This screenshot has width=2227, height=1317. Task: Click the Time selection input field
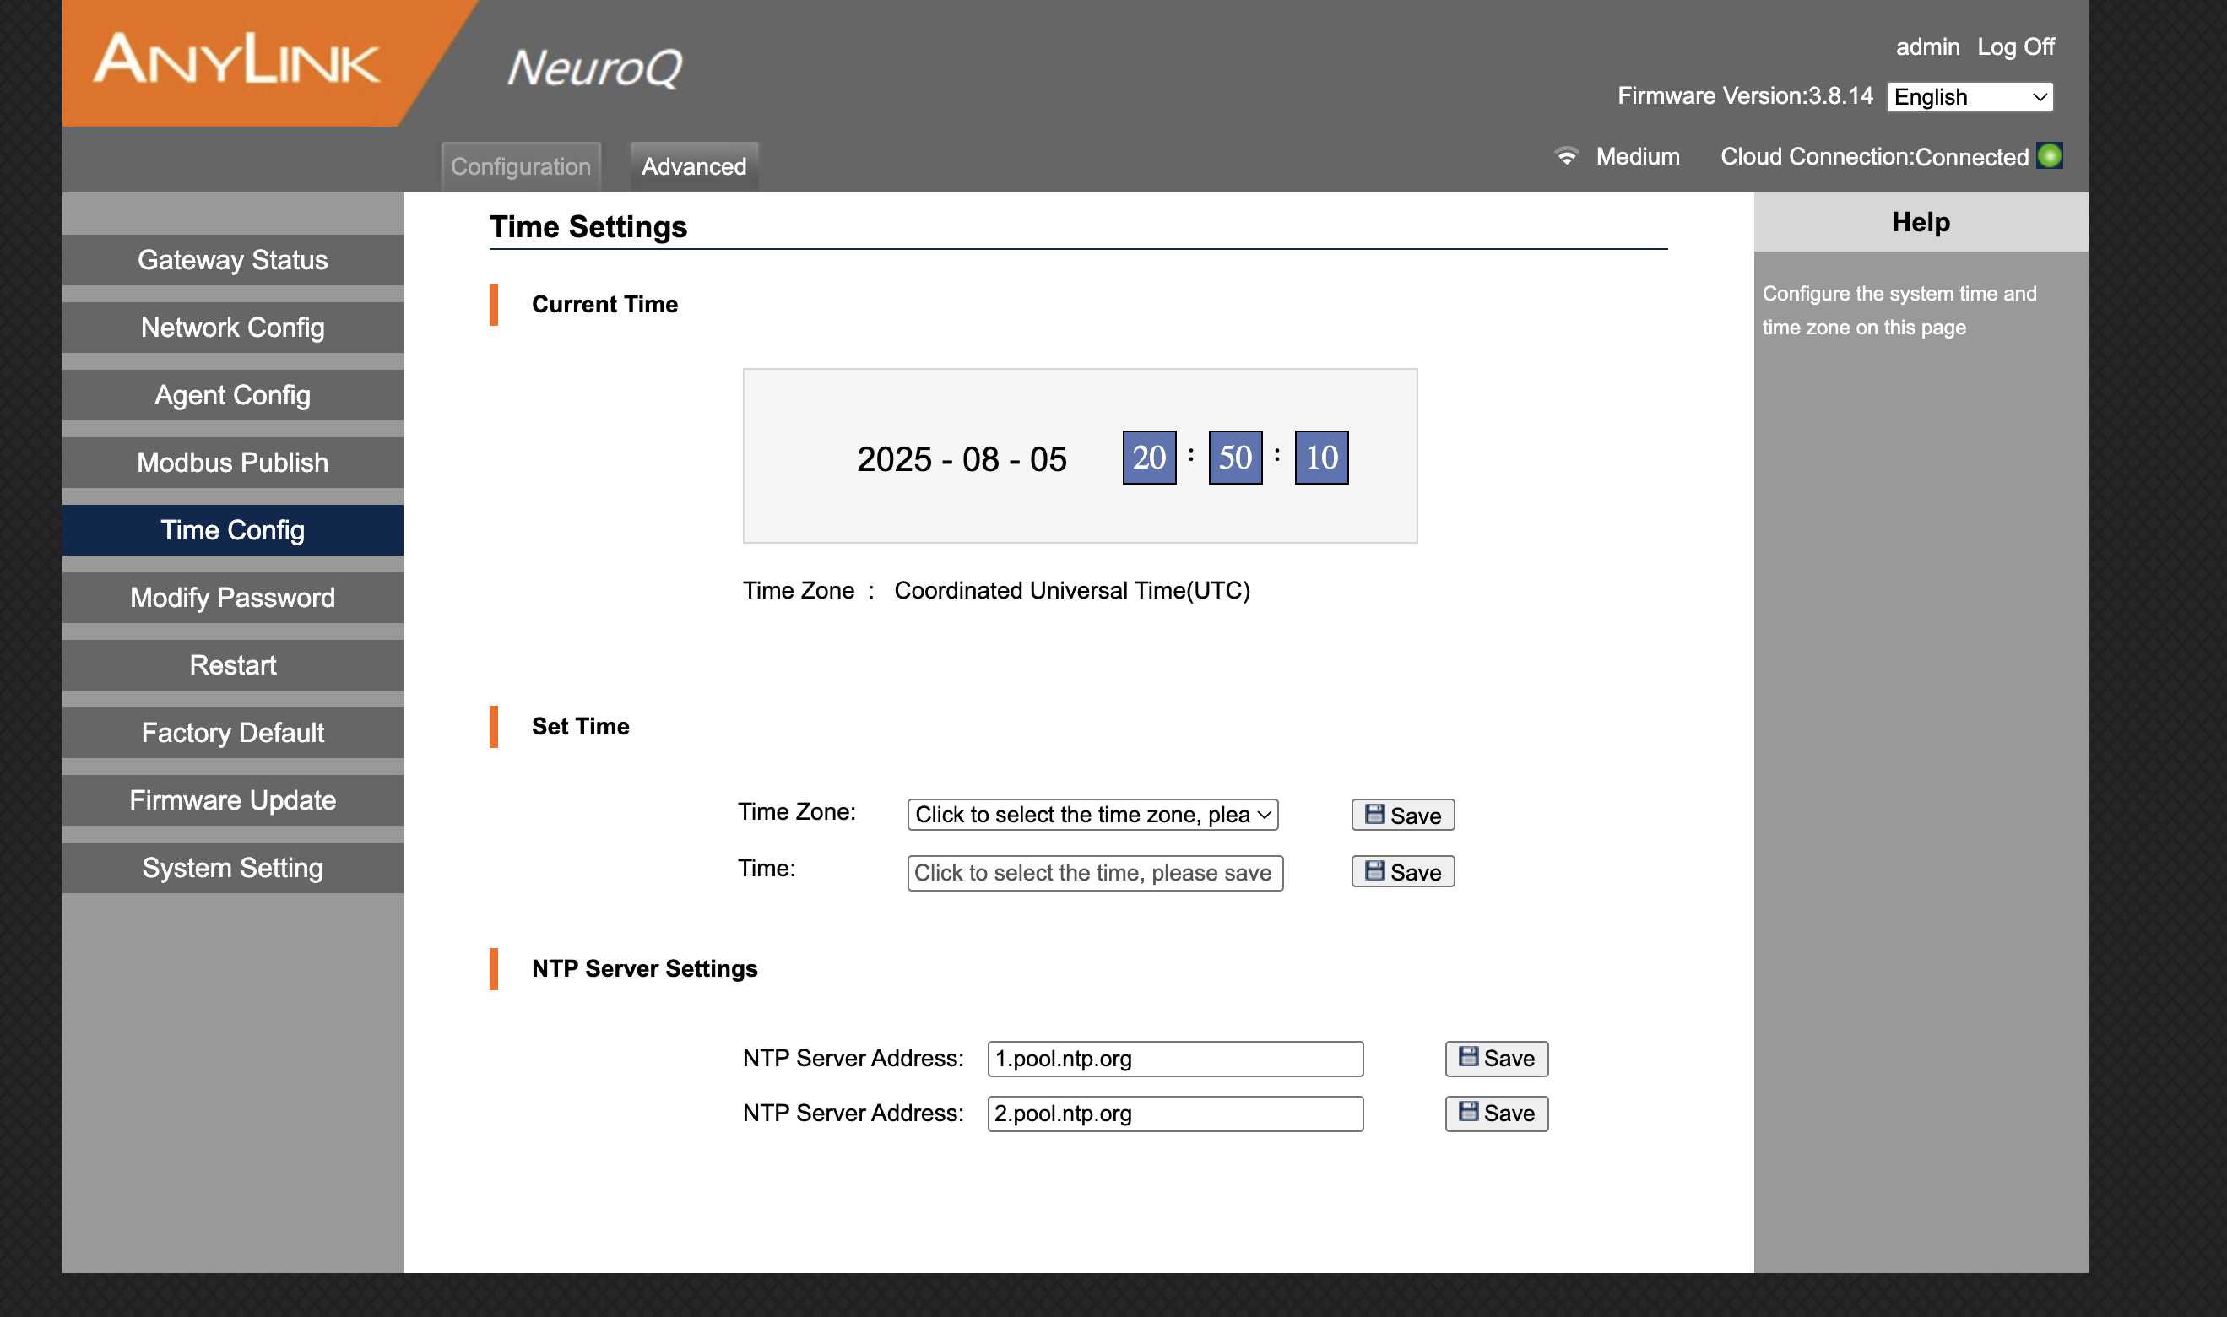click(1095, 873)
